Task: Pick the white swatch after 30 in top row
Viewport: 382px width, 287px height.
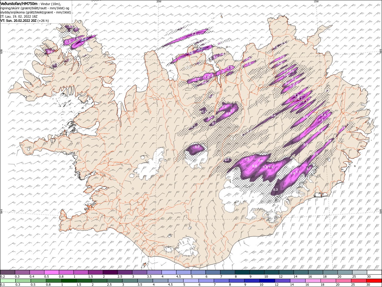Action: [375, 272]
